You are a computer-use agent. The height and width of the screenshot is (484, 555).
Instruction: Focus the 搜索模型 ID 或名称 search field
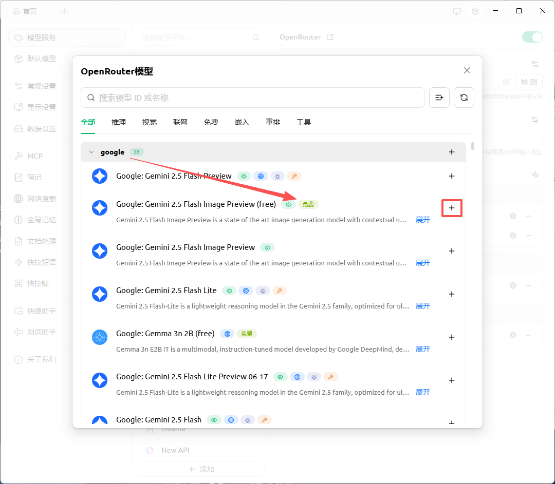(253, 98)
